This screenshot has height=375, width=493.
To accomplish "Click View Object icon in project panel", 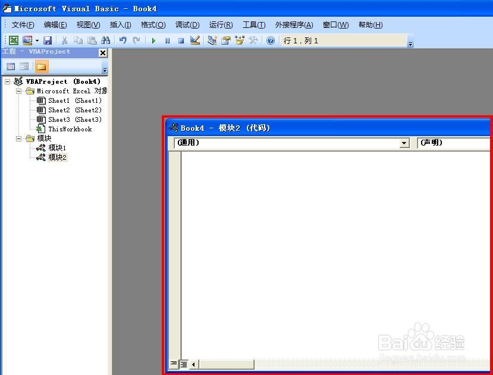I will coord(24,67).
